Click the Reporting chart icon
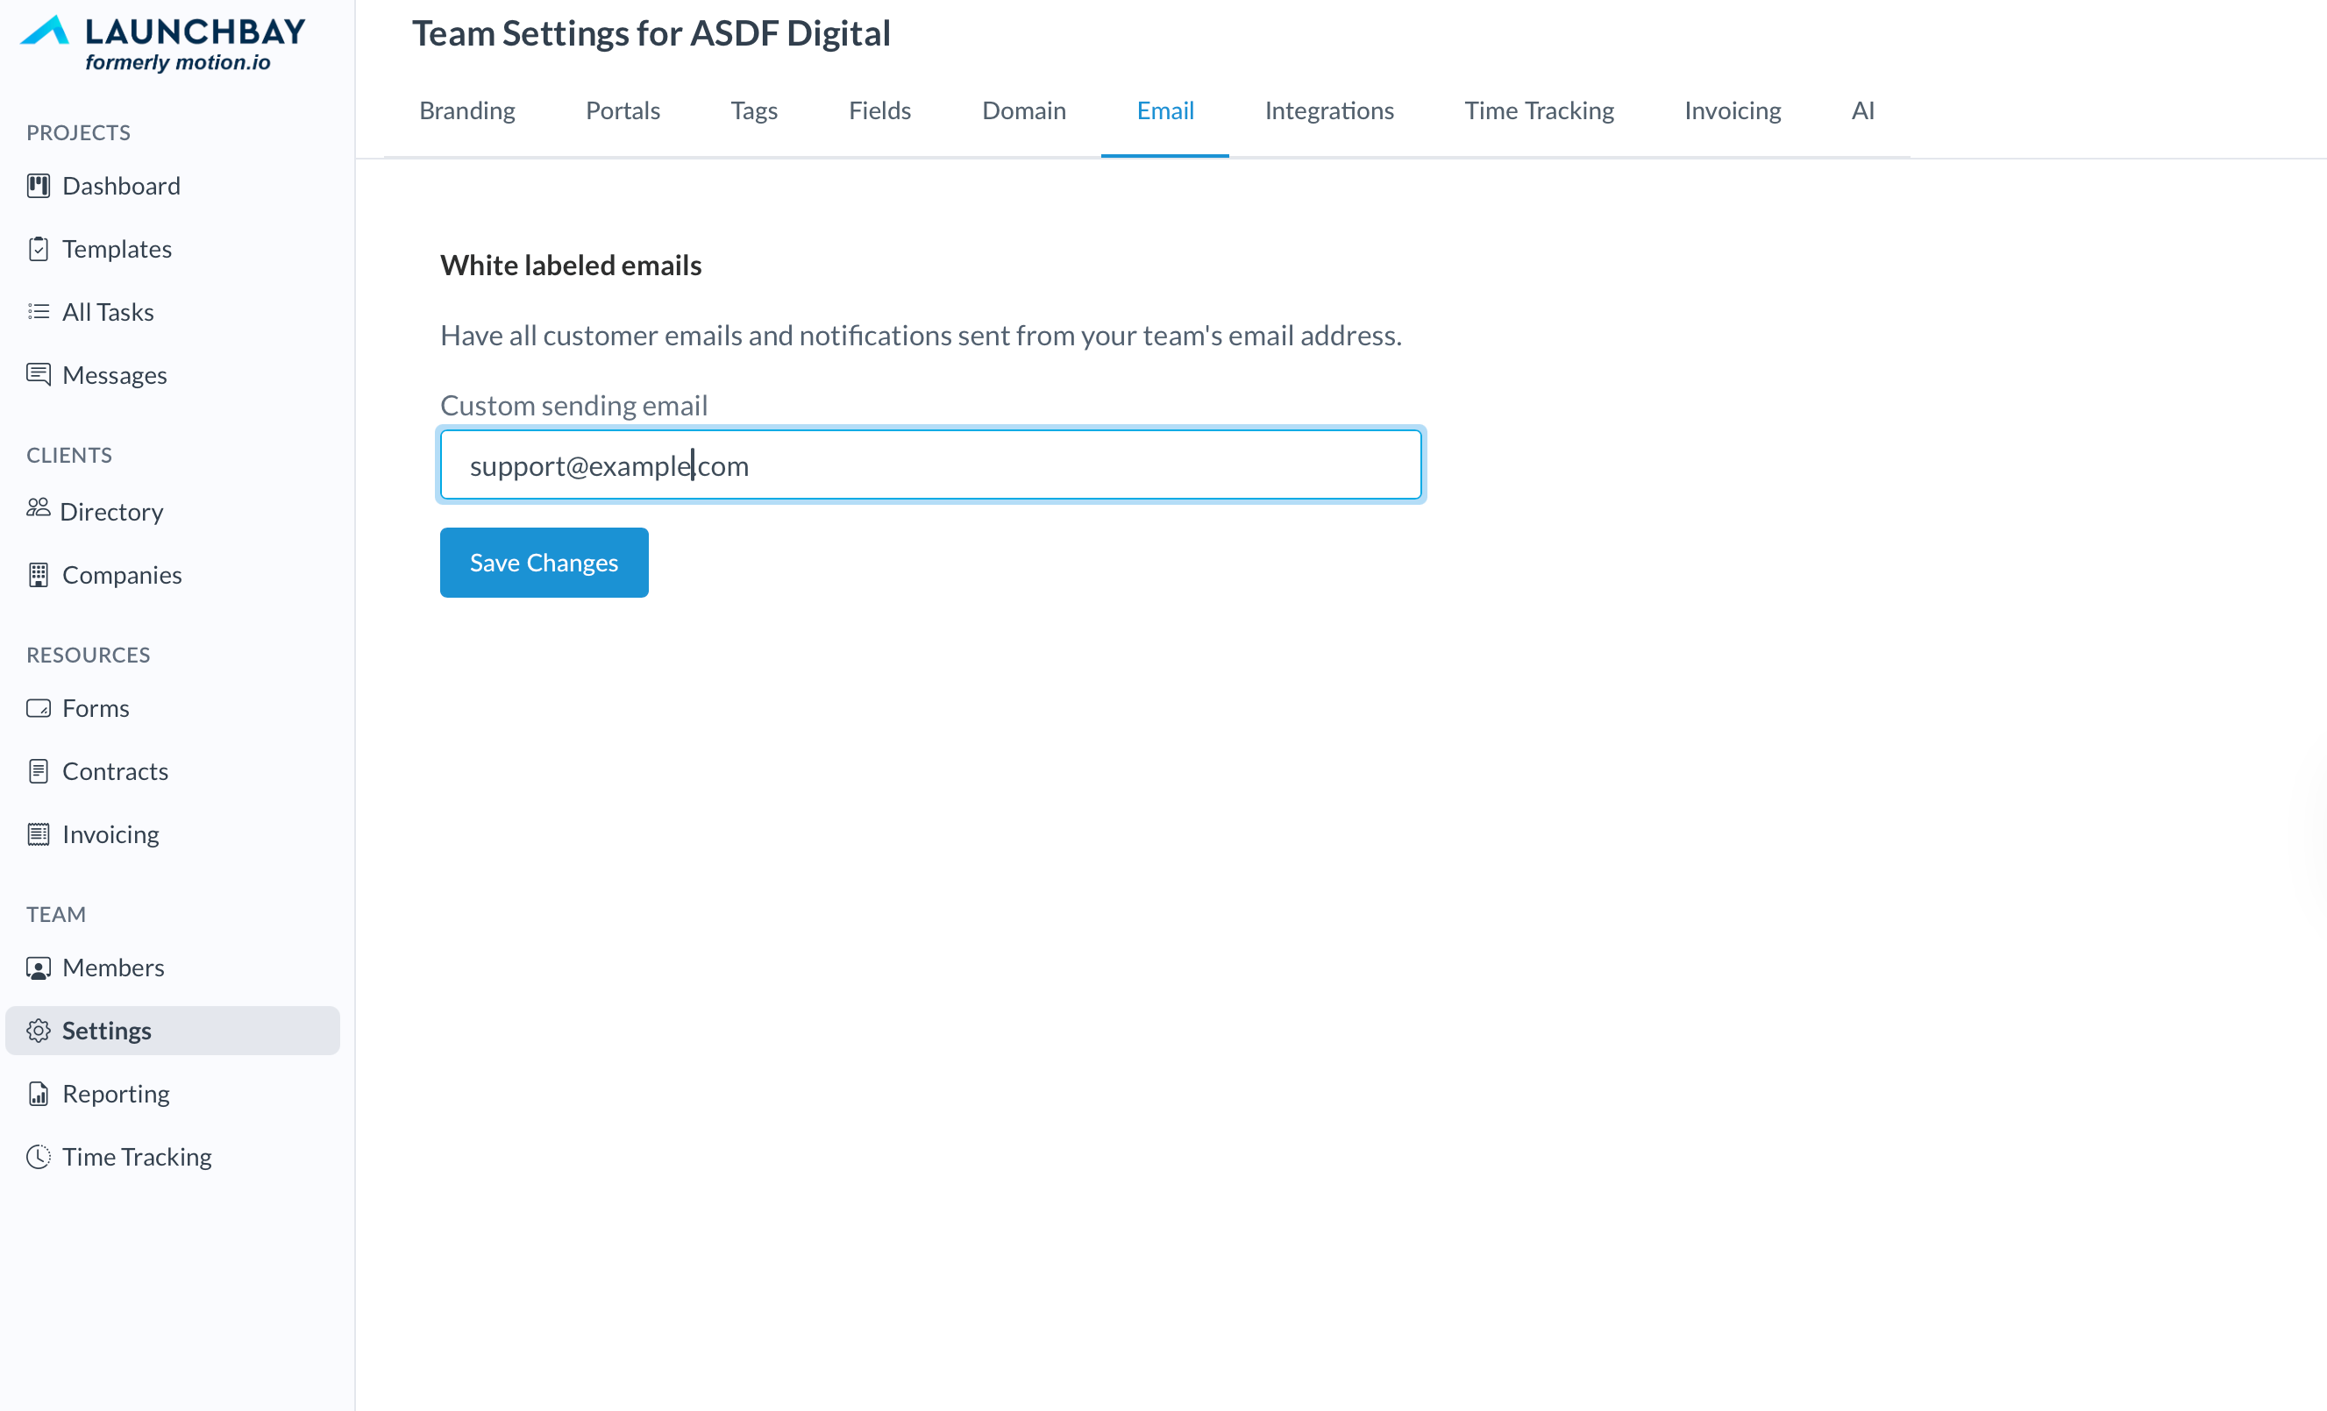The width and height of the screenshot is (2327, 1411). pyautogui.click(x=39, y=1094)
